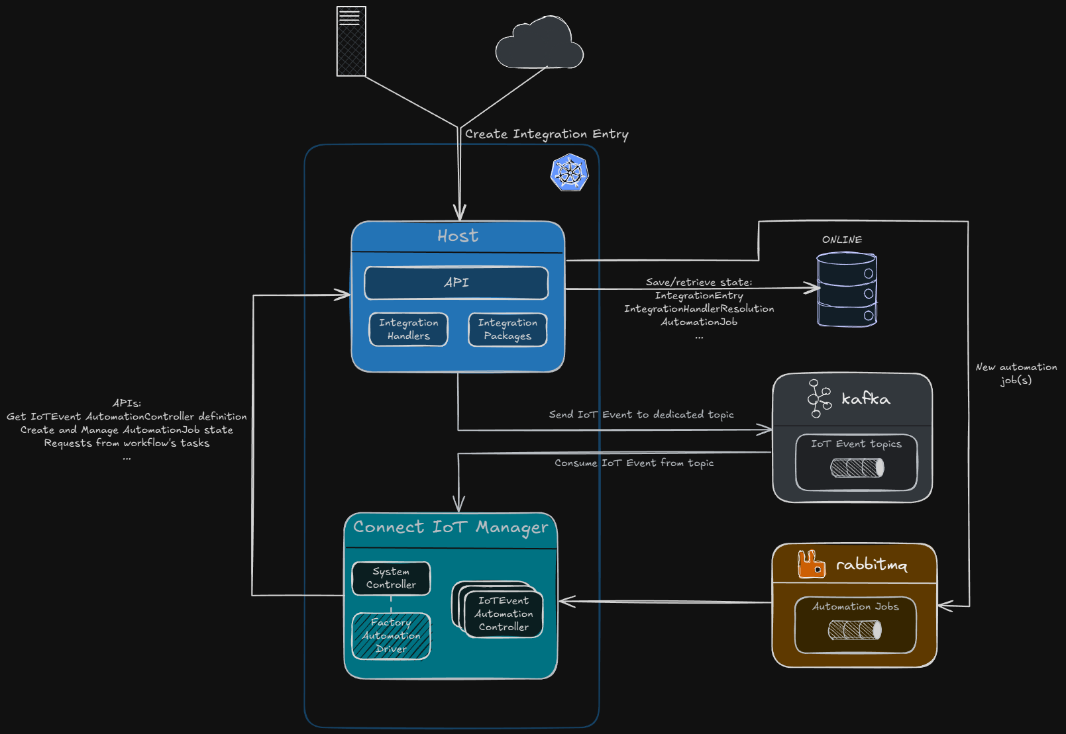The height and width of the screenshot is (734, 1066).
Task: Select the cloud icon
Action: pos(539,43)
